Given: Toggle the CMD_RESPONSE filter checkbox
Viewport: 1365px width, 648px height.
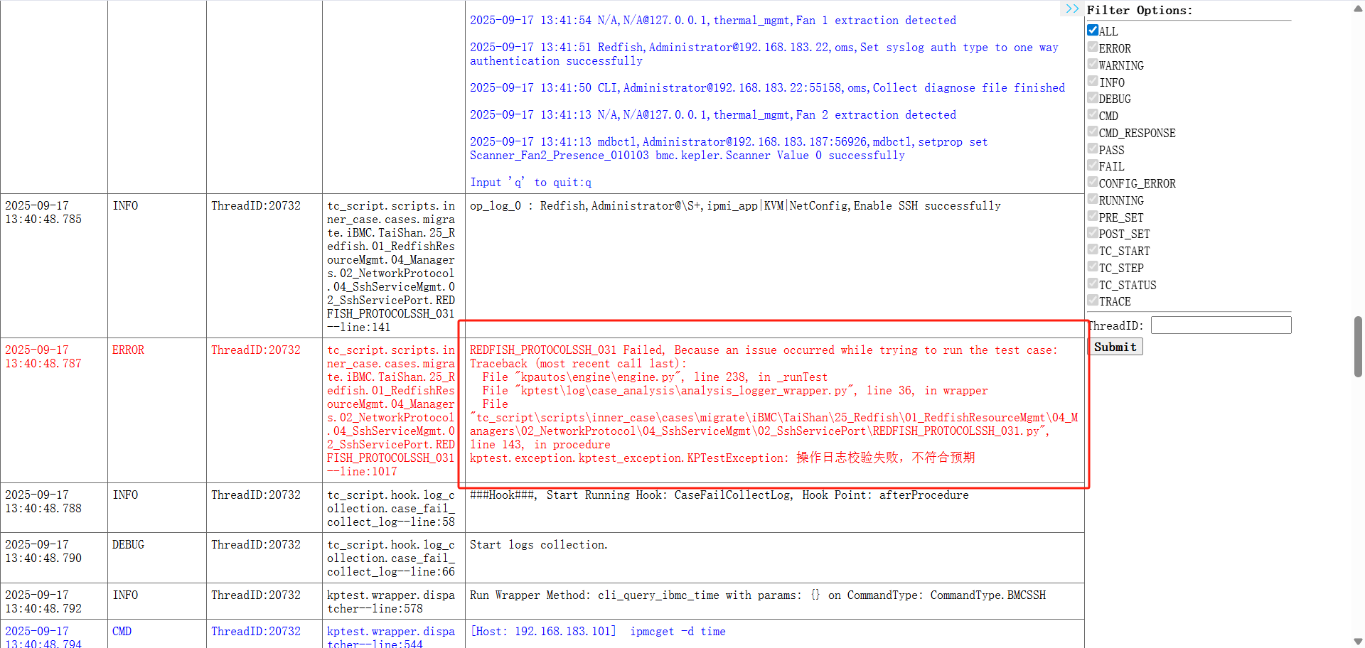Looking at the screenshot, I should pyautogui.click(x=1093, y=132).
